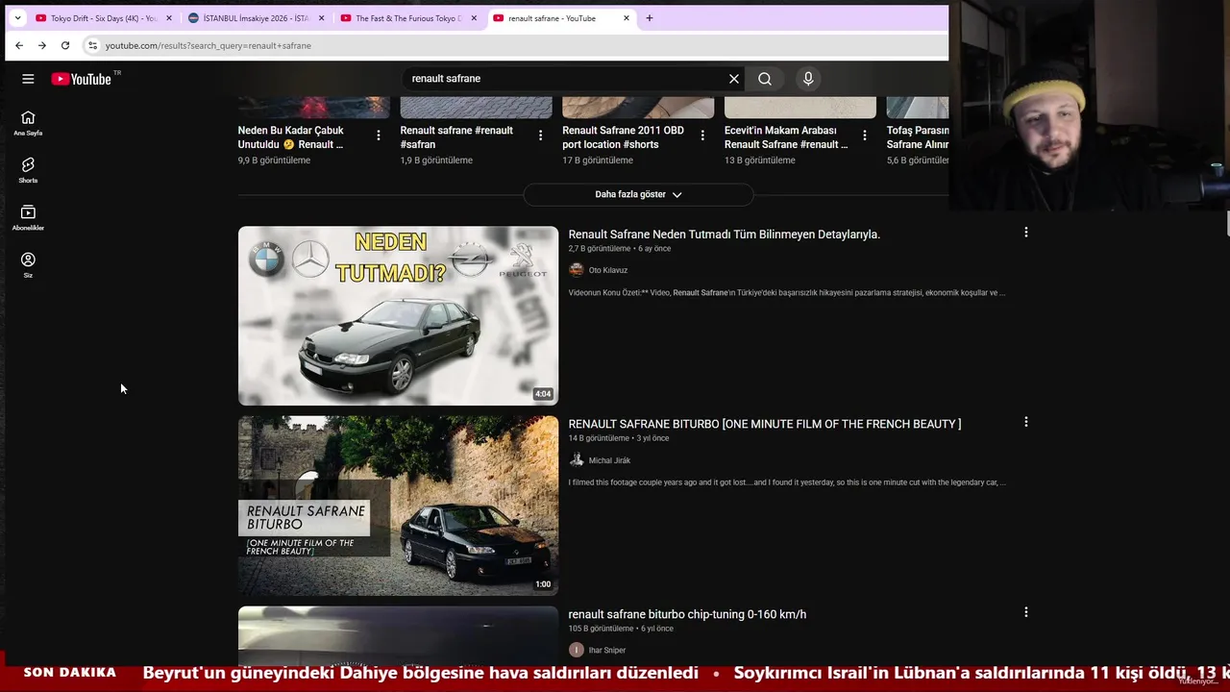
Task: Clear the search box with X
Action: point(734,79)
